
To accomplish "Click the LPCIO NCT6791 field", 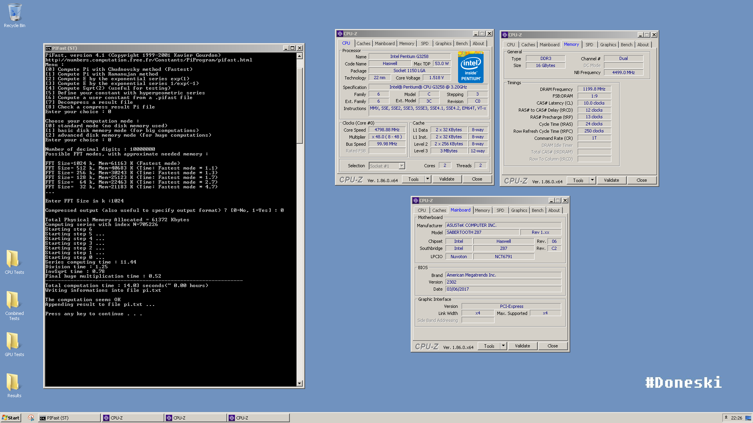I will (504, 257).
